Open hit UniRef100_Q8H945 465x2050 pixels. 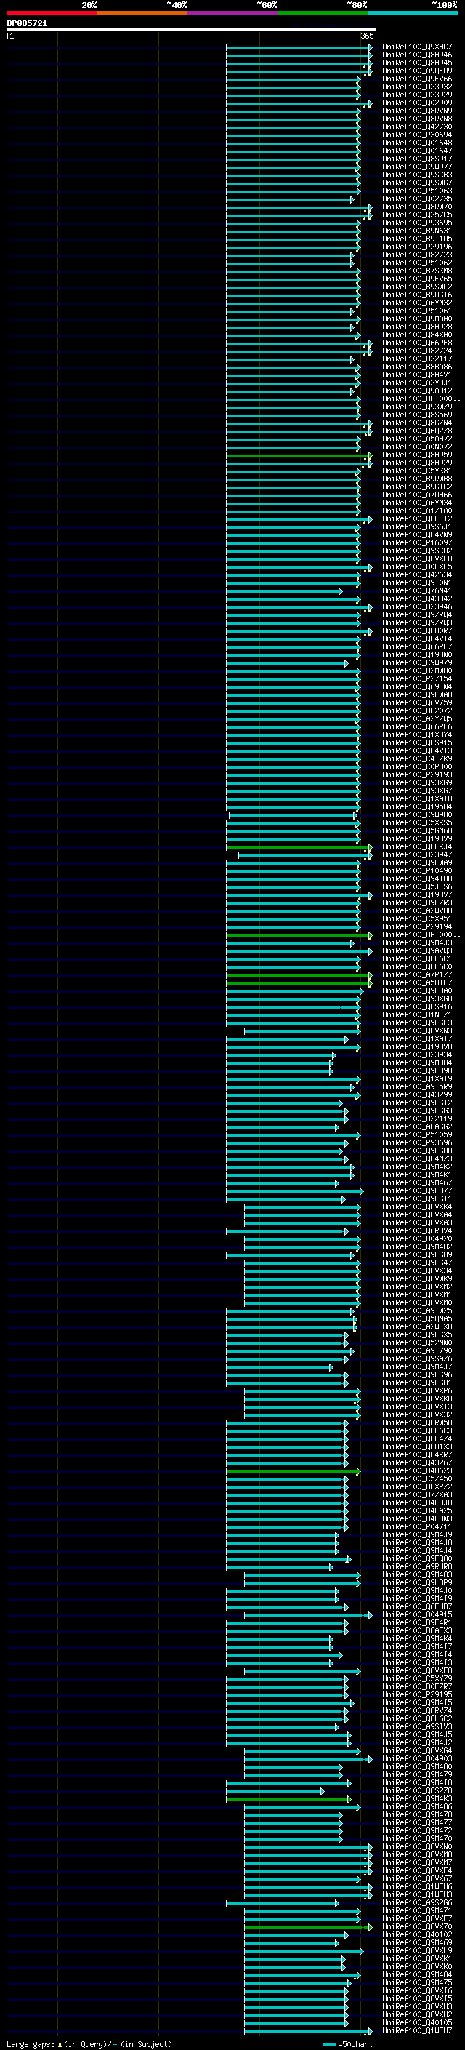click(417, 63)
